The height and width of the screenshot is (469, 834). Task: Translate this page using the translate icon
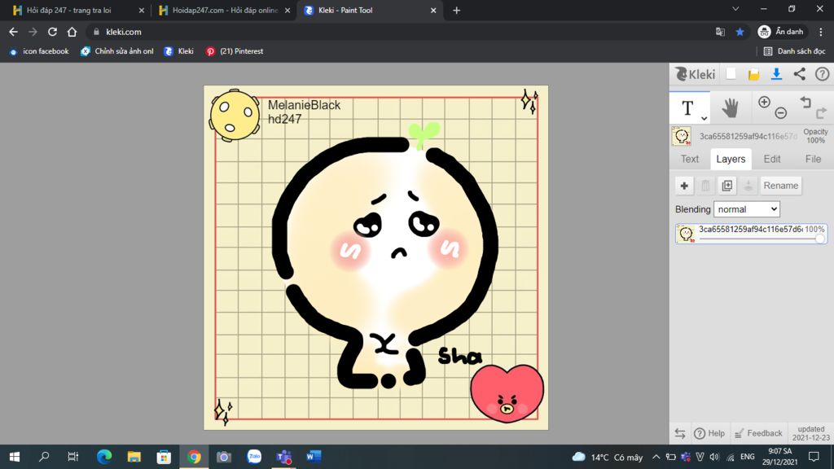(720, 32)
